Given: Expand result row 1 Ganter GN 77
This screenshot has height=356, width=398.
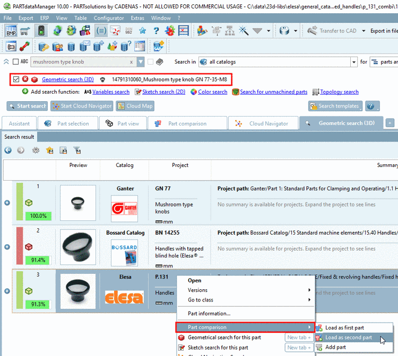Looking at the screenshot, I should [7, 202].
